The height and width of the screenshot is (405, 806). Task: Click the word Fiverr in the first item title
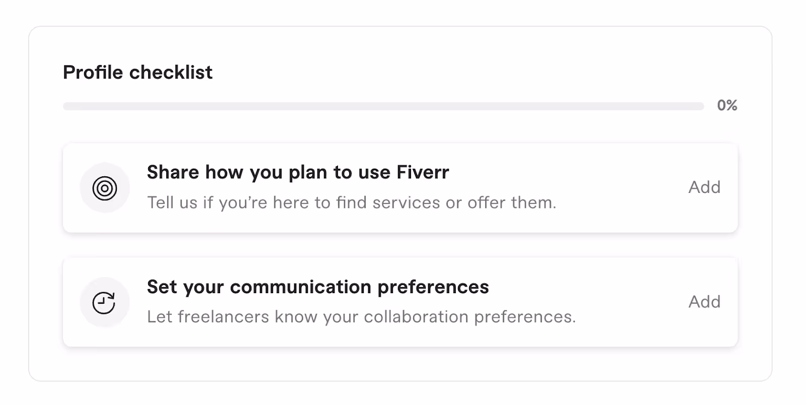tap(423, 172)
